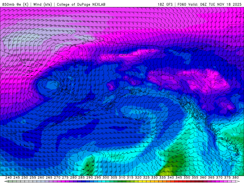Click the 260 value on the color scale
This screenshot has width=244, height=183.
(41, 178)
